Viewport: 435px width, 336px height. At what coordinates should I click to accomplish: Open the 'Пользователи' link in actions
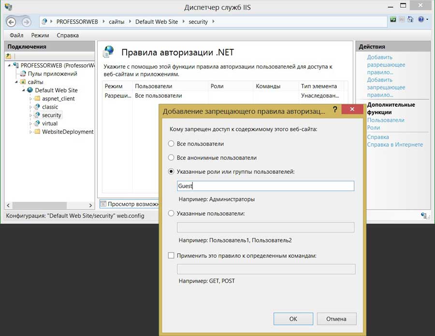coord(386,120)
